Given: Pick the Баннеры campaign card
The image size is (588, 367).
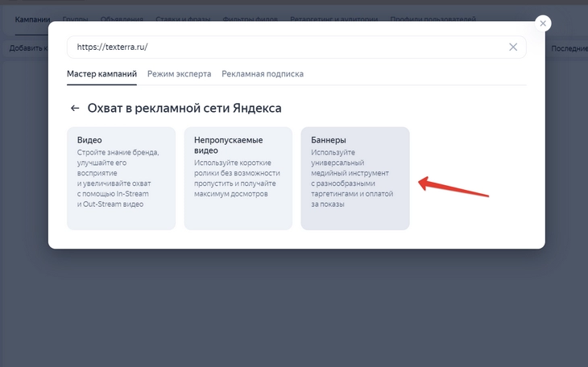Looking at the screenshot, I should (x=355, y=179).
